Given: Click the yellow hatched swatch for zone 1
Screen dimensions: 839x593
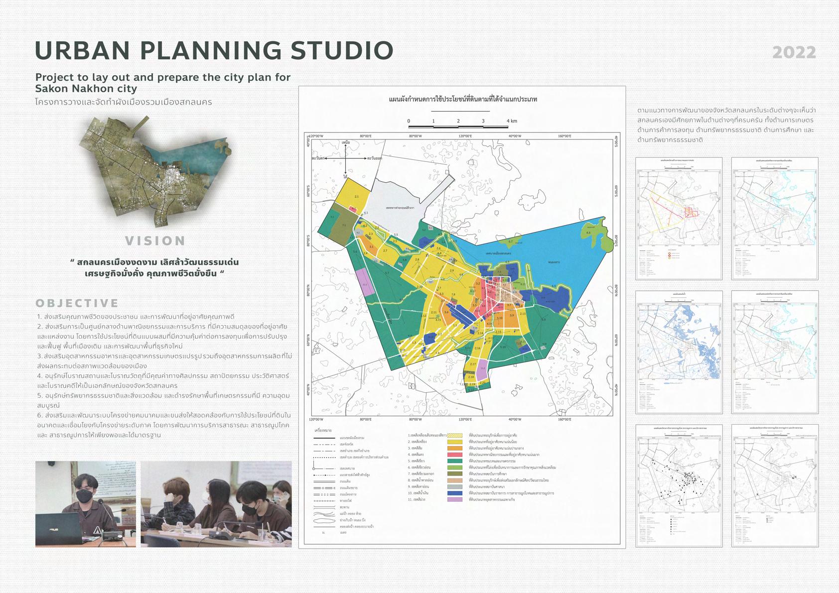Looking at the screenshot, I should [455, 435].
